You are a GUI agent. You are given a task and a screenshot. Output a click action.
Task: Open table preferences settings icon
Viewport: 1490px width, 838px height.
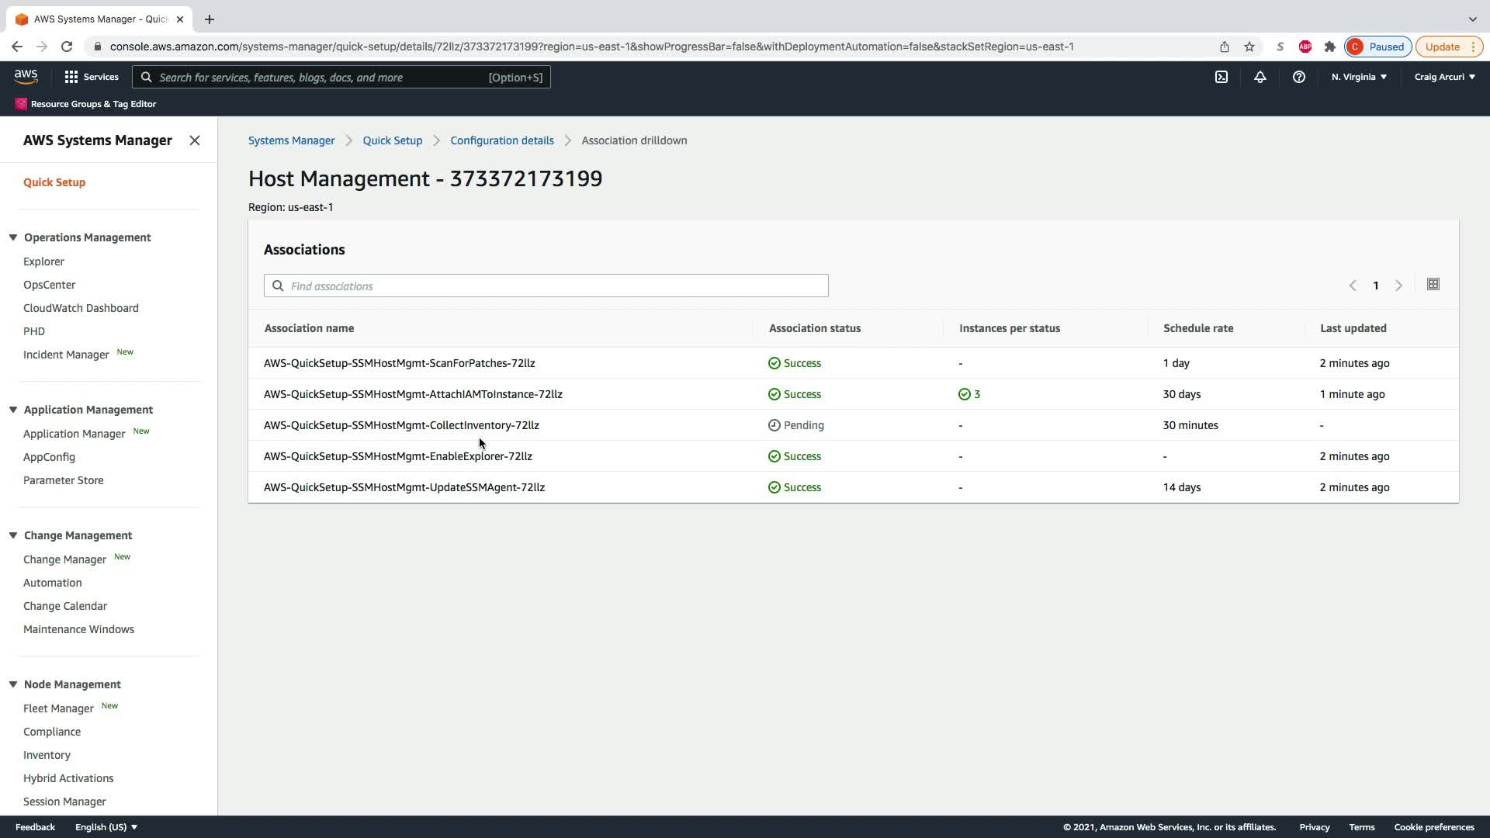1433,285
